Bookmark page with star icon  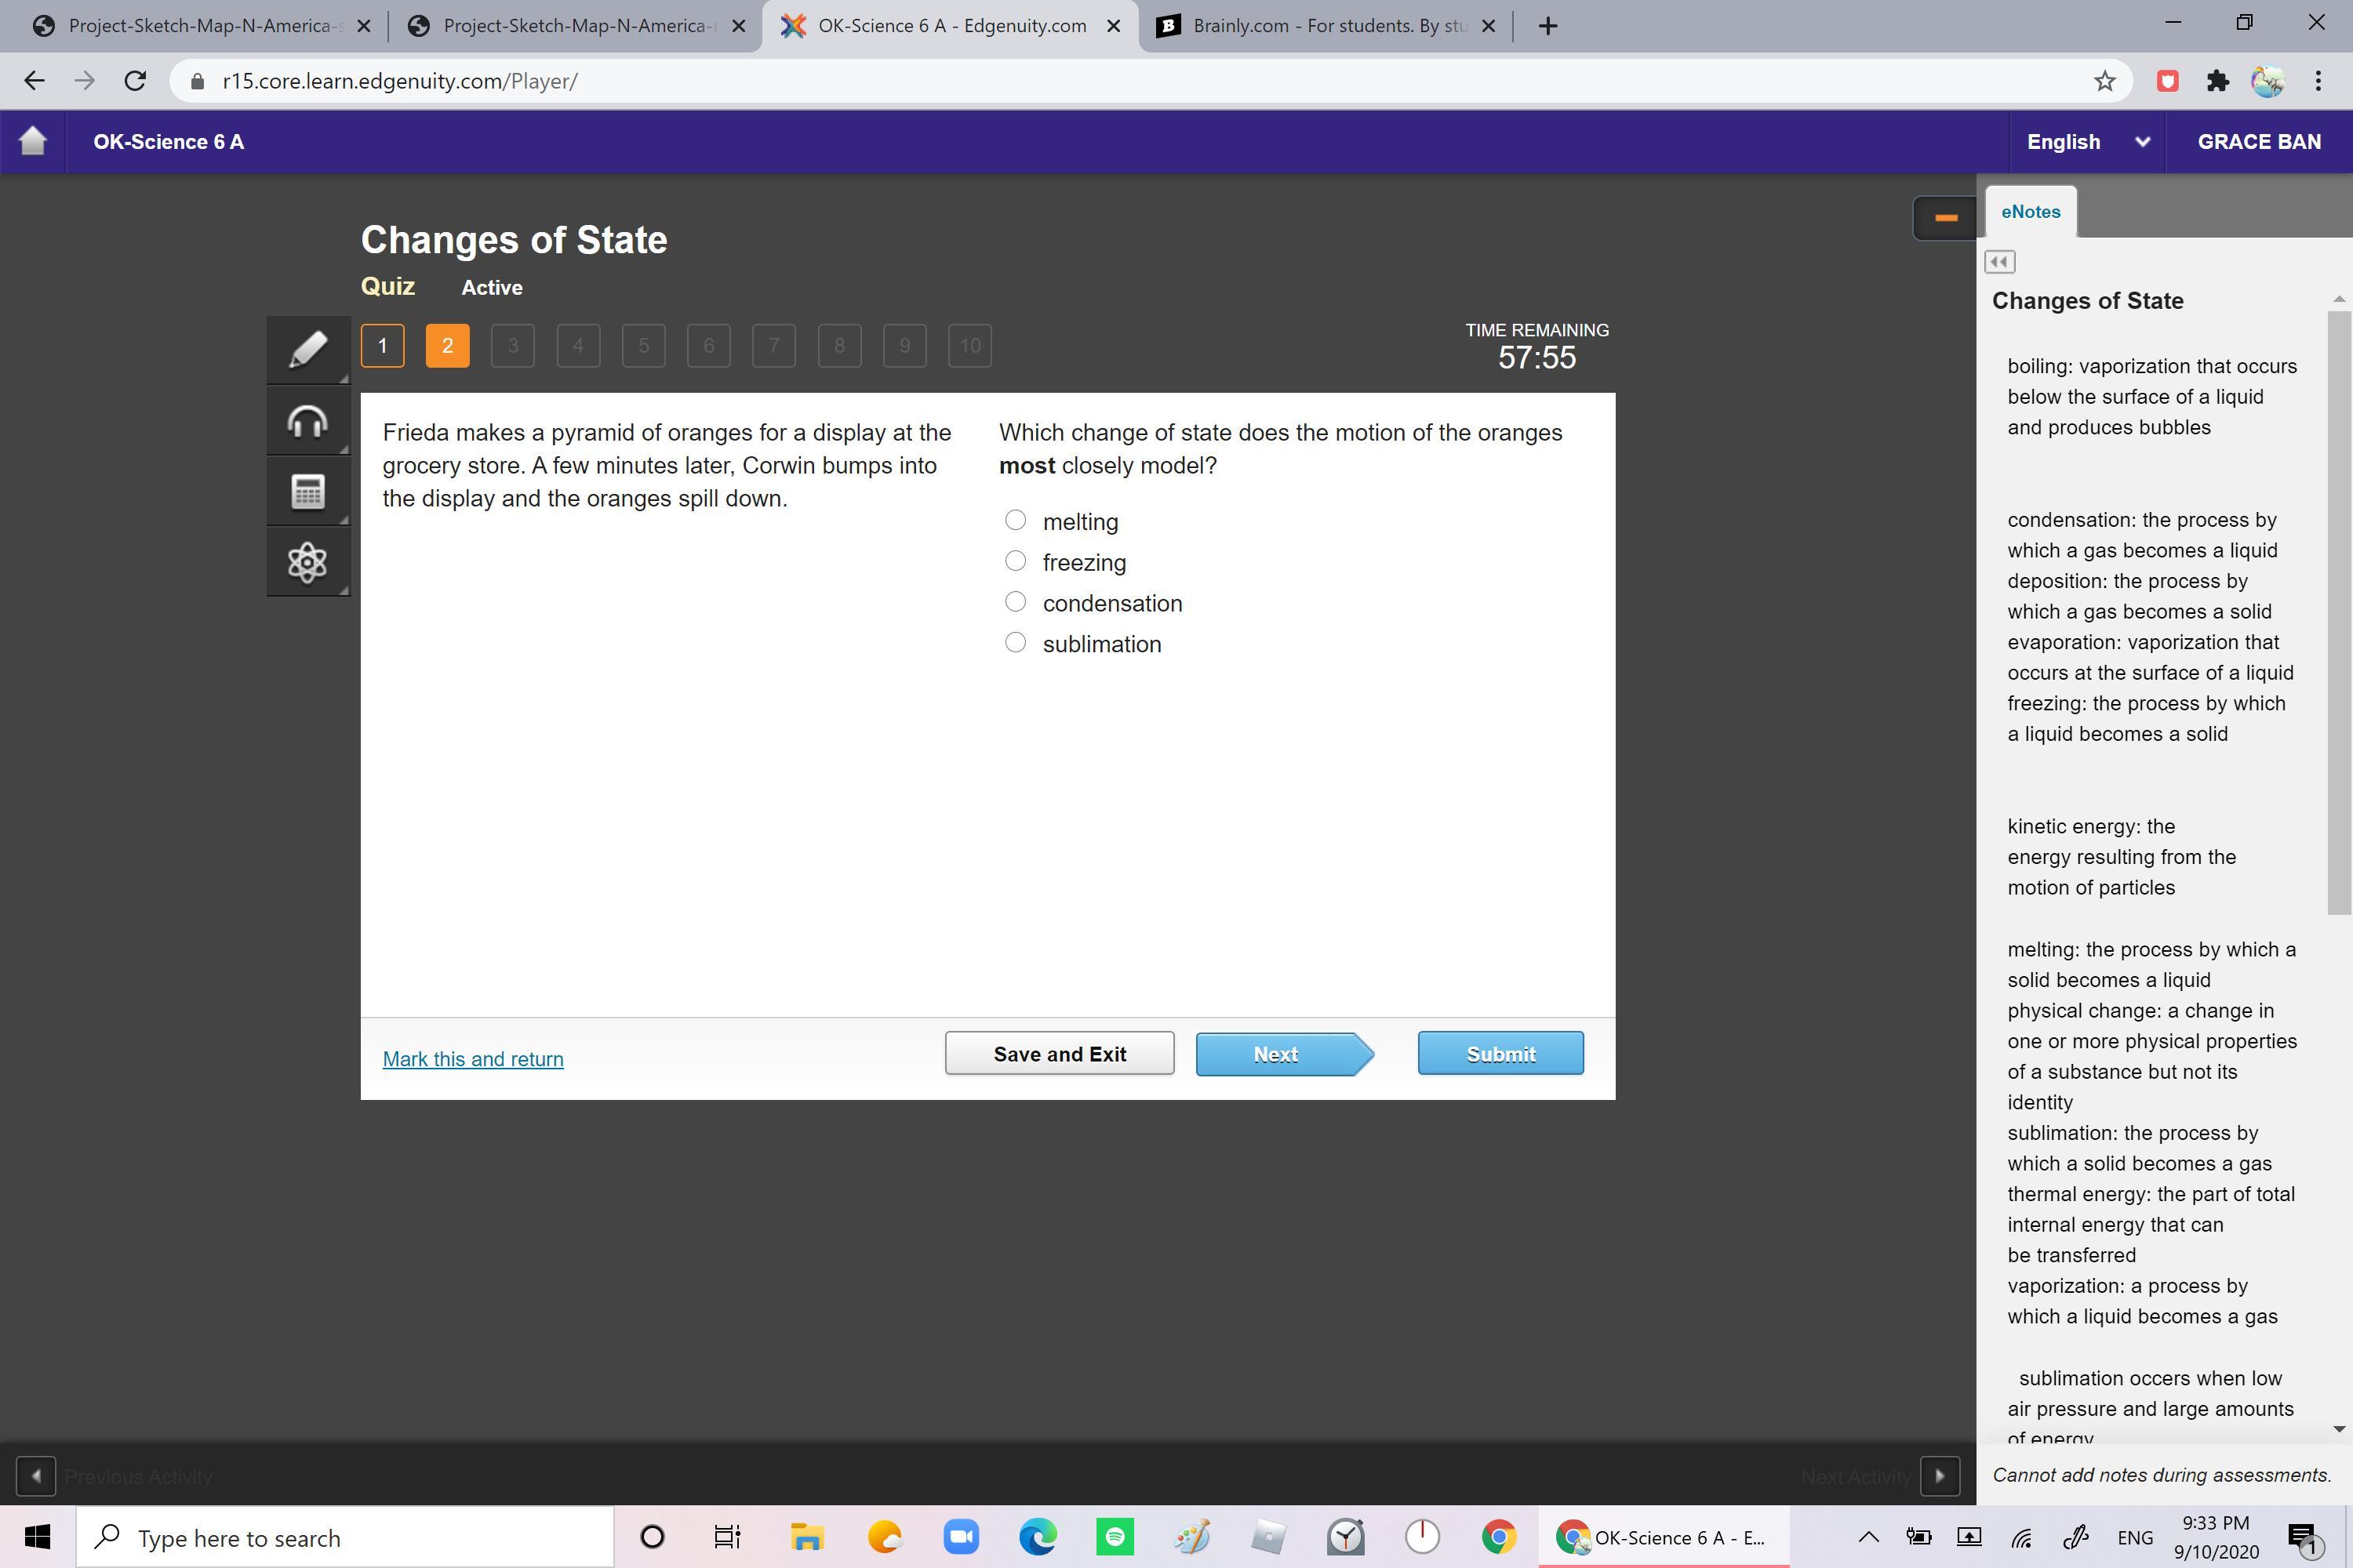pos(2104,81)
